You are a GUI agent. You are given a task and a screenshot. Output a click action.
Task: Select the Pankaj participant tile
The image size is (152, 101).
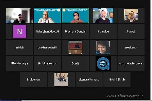(131, 32)
